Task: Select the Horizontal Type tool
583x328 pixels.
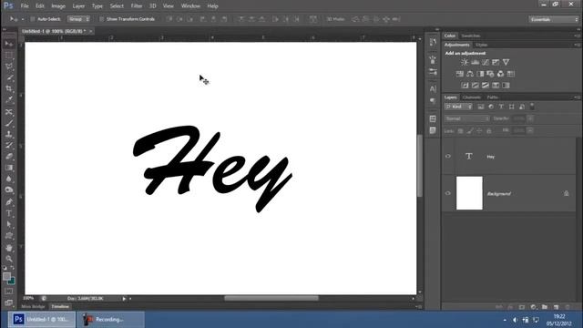Action: coord(9,213)
